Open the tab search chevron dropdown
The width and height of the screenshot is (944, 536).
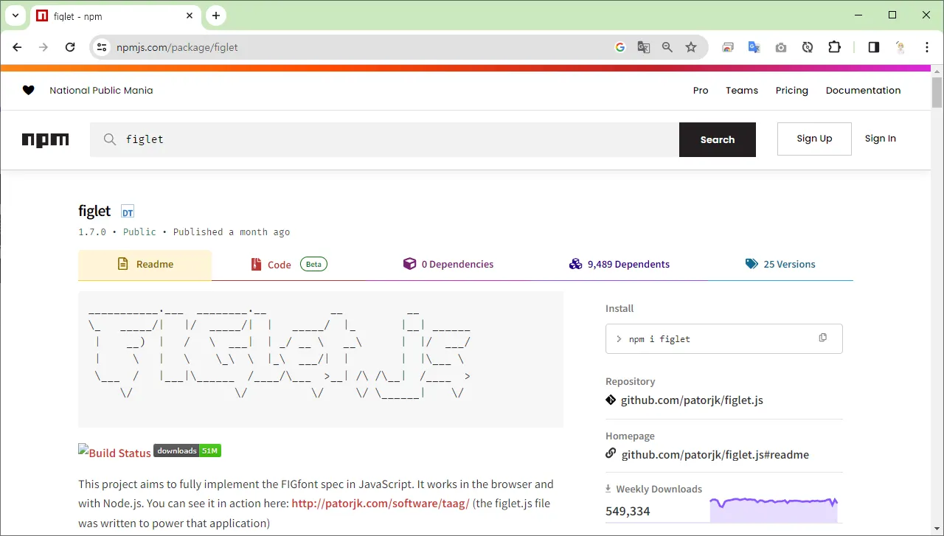point(15,15)
